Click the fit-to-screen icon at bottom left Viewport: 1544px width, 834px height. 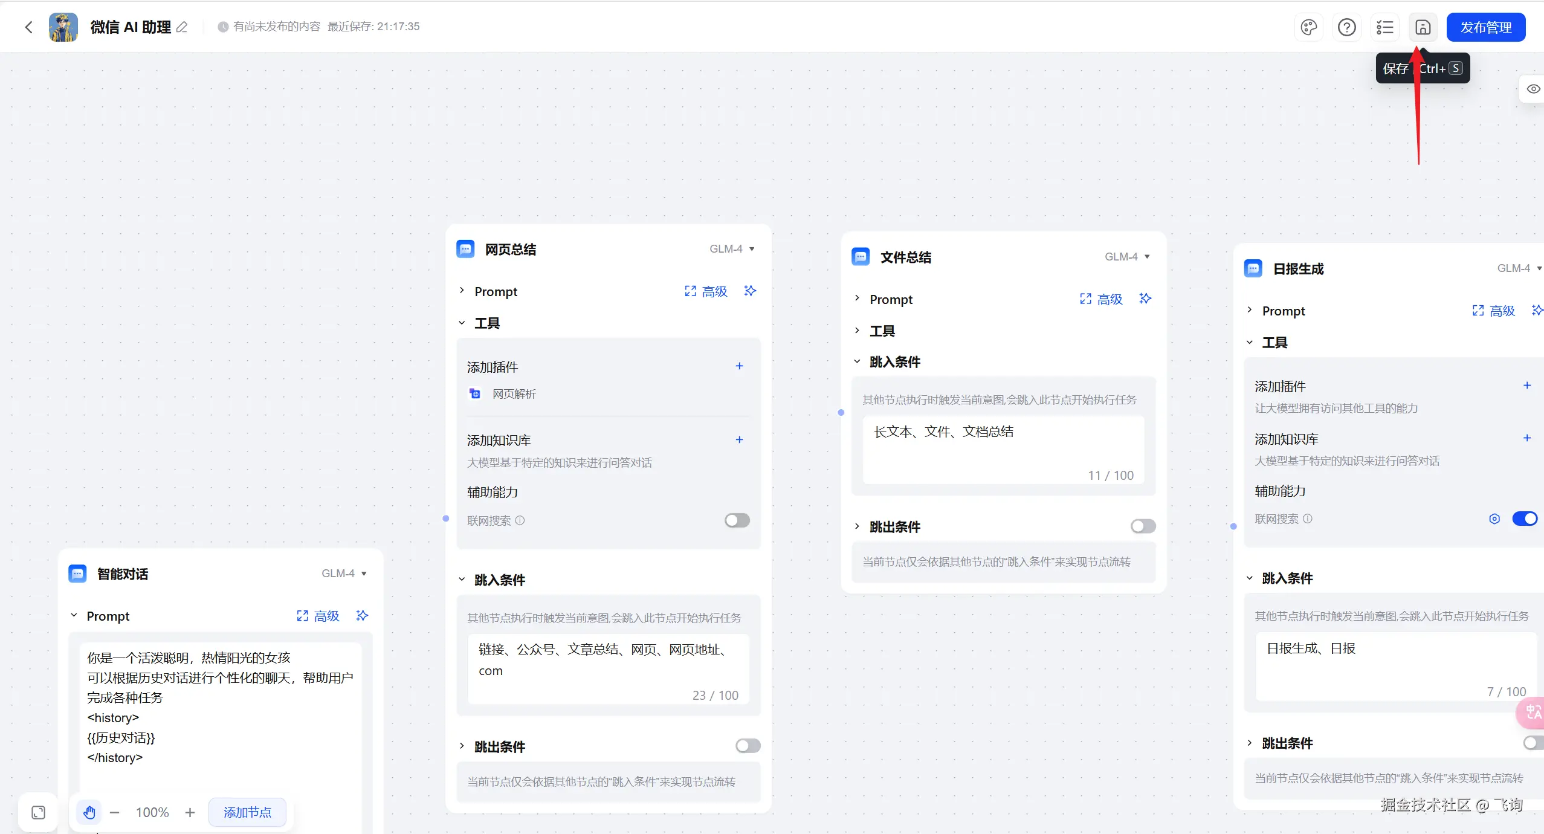(x=38, y=812)
